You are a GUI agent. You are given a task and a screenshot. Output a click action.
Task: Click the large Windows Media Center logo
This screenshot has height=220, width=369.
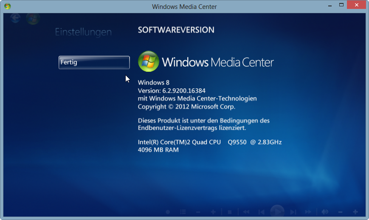coord(206,62)
